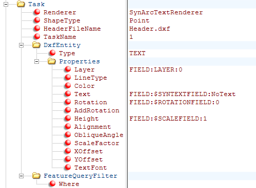Click the red ball beside Color

[68, 86]
